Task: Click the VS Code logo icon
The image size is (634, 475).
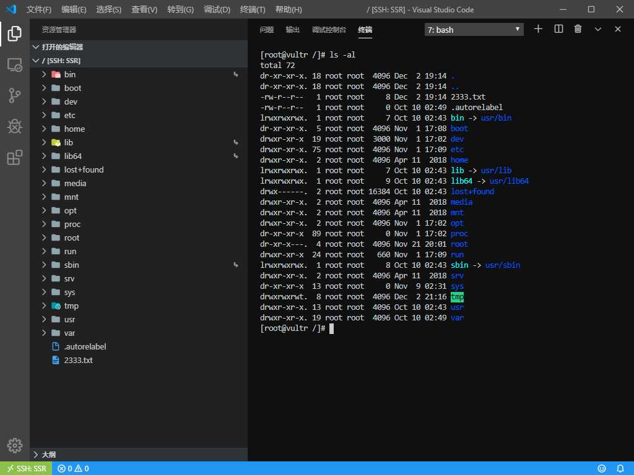Action: tap(12, 9)
